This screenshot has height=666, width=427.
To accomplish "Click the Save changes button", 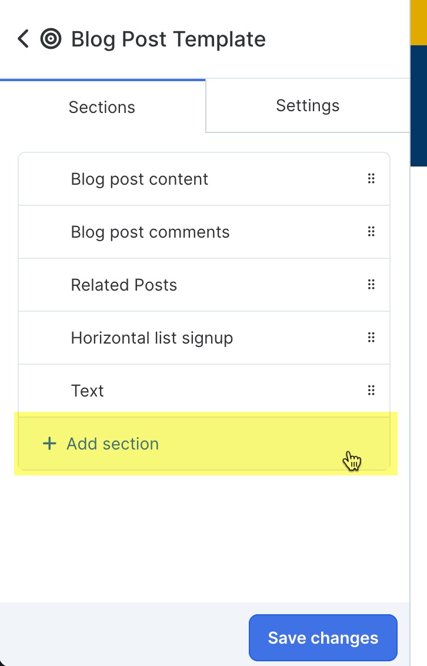I will coord(322,638).
